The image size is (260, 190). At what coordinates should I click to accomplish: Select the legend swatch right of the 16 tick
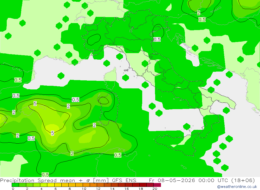pos(129,185)
